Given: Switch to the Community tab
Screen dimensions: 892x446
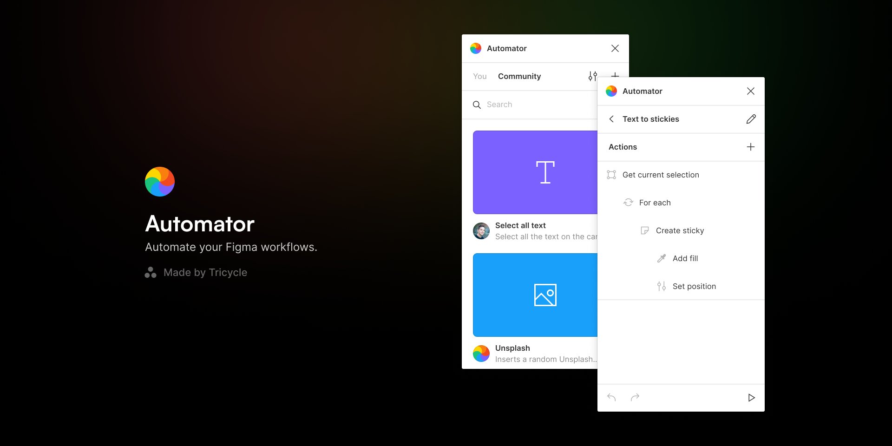Looking at the screenshot, I should pyautogui.click(x=519, y=77).
